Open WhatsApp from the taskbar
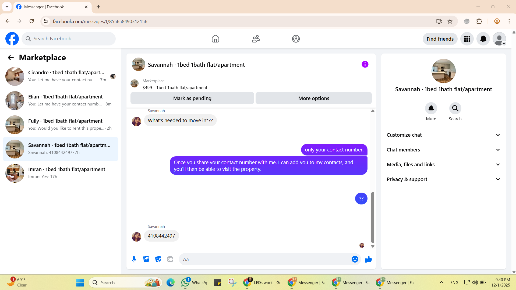 click(194, 282)
